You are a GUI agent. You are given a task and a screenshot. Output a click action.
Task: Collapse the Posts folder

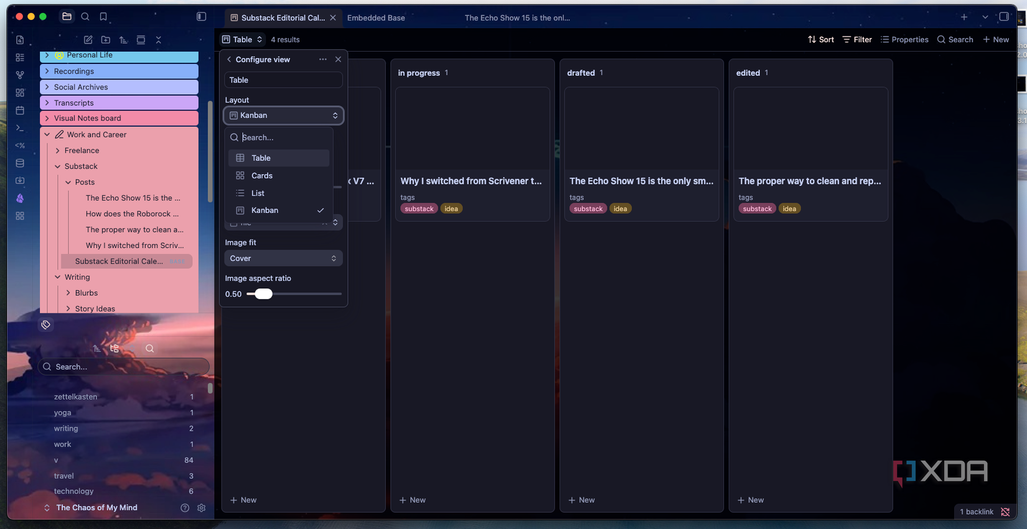(x=68, y=182)
